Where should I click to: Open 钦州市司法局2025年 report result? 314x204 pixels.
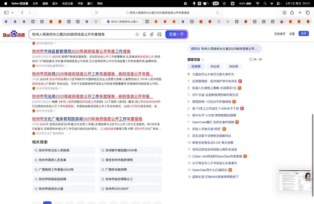pyautogui.click(x=92, y=96)
